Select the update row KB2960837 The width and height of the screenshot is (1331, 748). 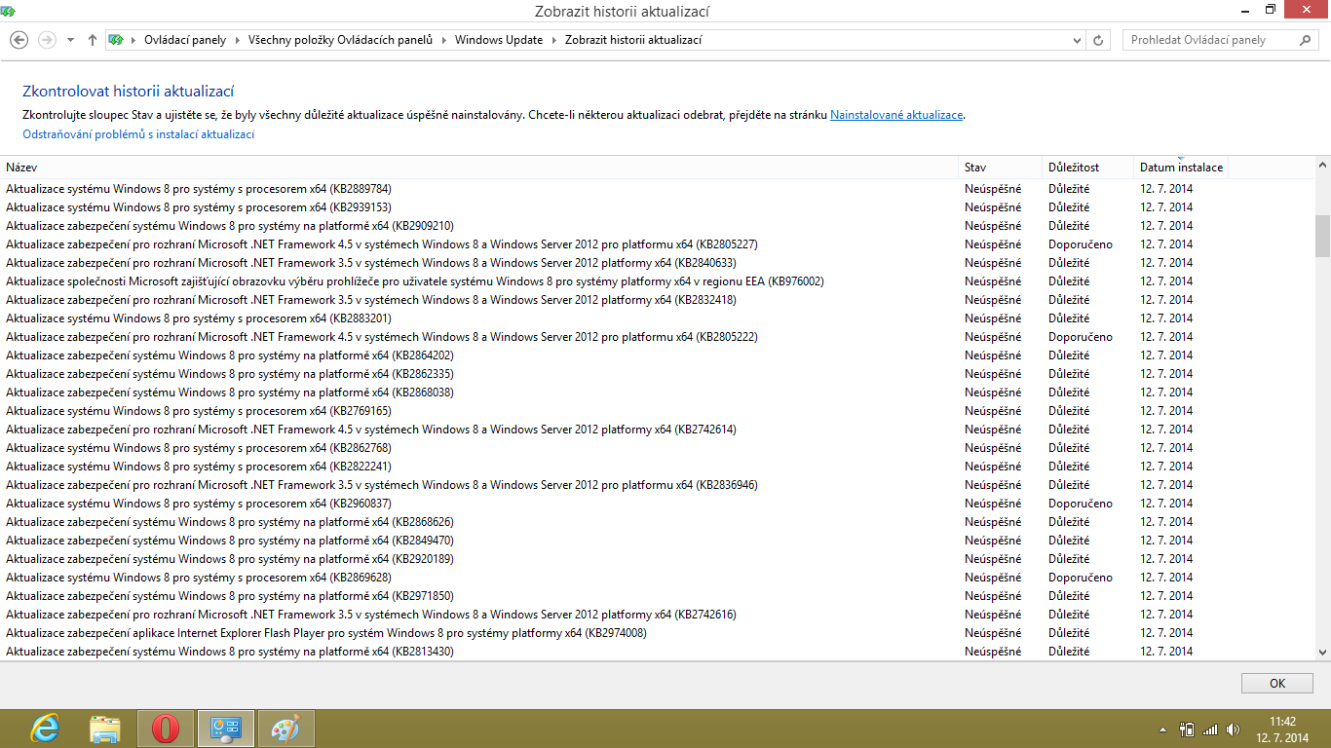point(657,504)
